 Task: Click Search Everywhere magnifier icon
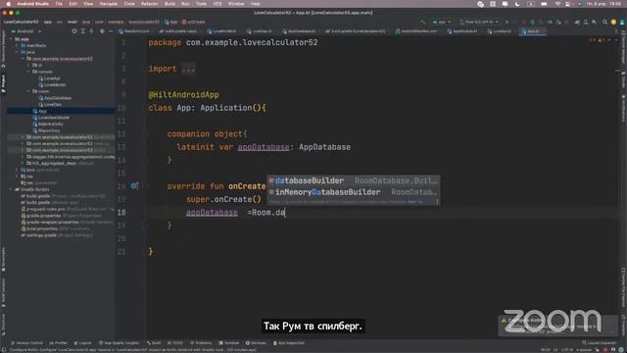coord(604,22)
